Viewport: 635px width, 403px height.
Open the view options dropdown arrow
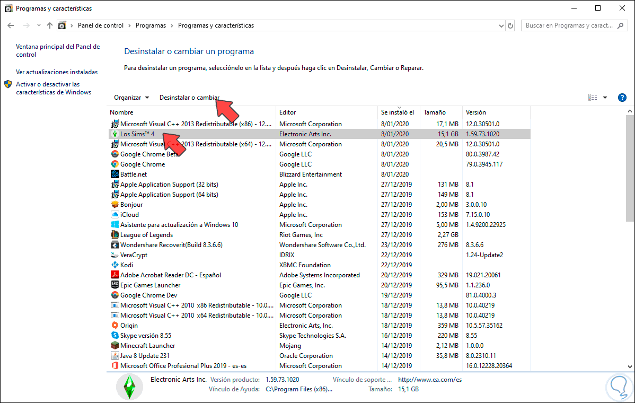pyautogui.click(x=605, y=98)
